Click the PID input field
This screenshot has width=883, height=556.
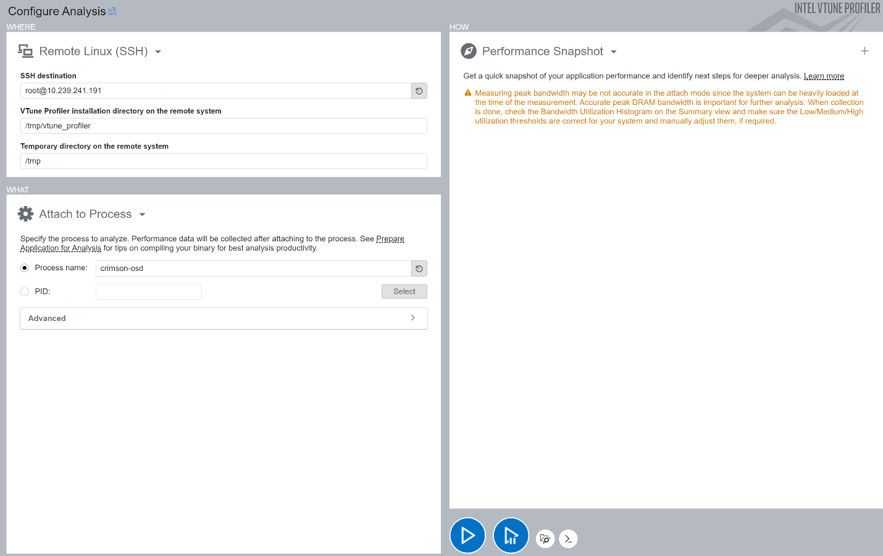[x=149, y=292]
